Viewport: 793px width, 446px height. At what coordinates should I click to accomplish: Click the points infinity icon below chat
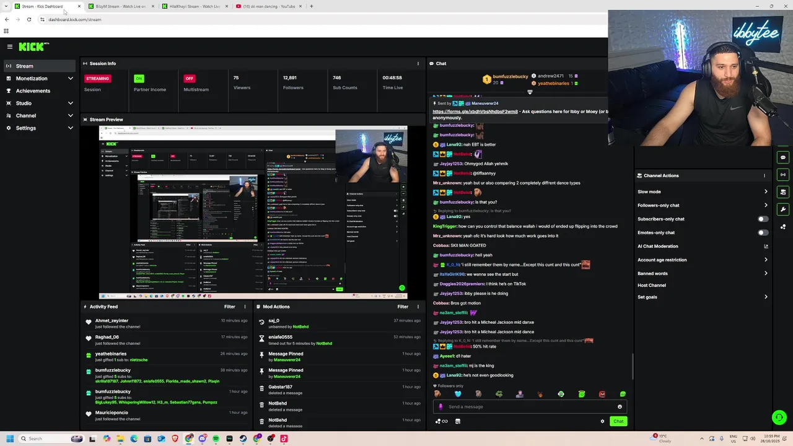pos(442,421)
